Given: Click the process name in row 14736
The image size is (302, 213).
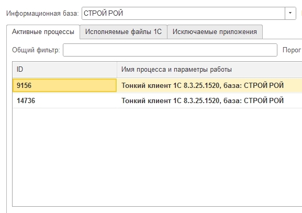Looking at the screenshot, I should (x=203, y=100).
